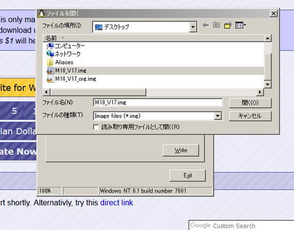The height and width of the screenshot is (230, 294).
Task: Click the horizontal scrollbar right arrow
Action: [260, 92]
